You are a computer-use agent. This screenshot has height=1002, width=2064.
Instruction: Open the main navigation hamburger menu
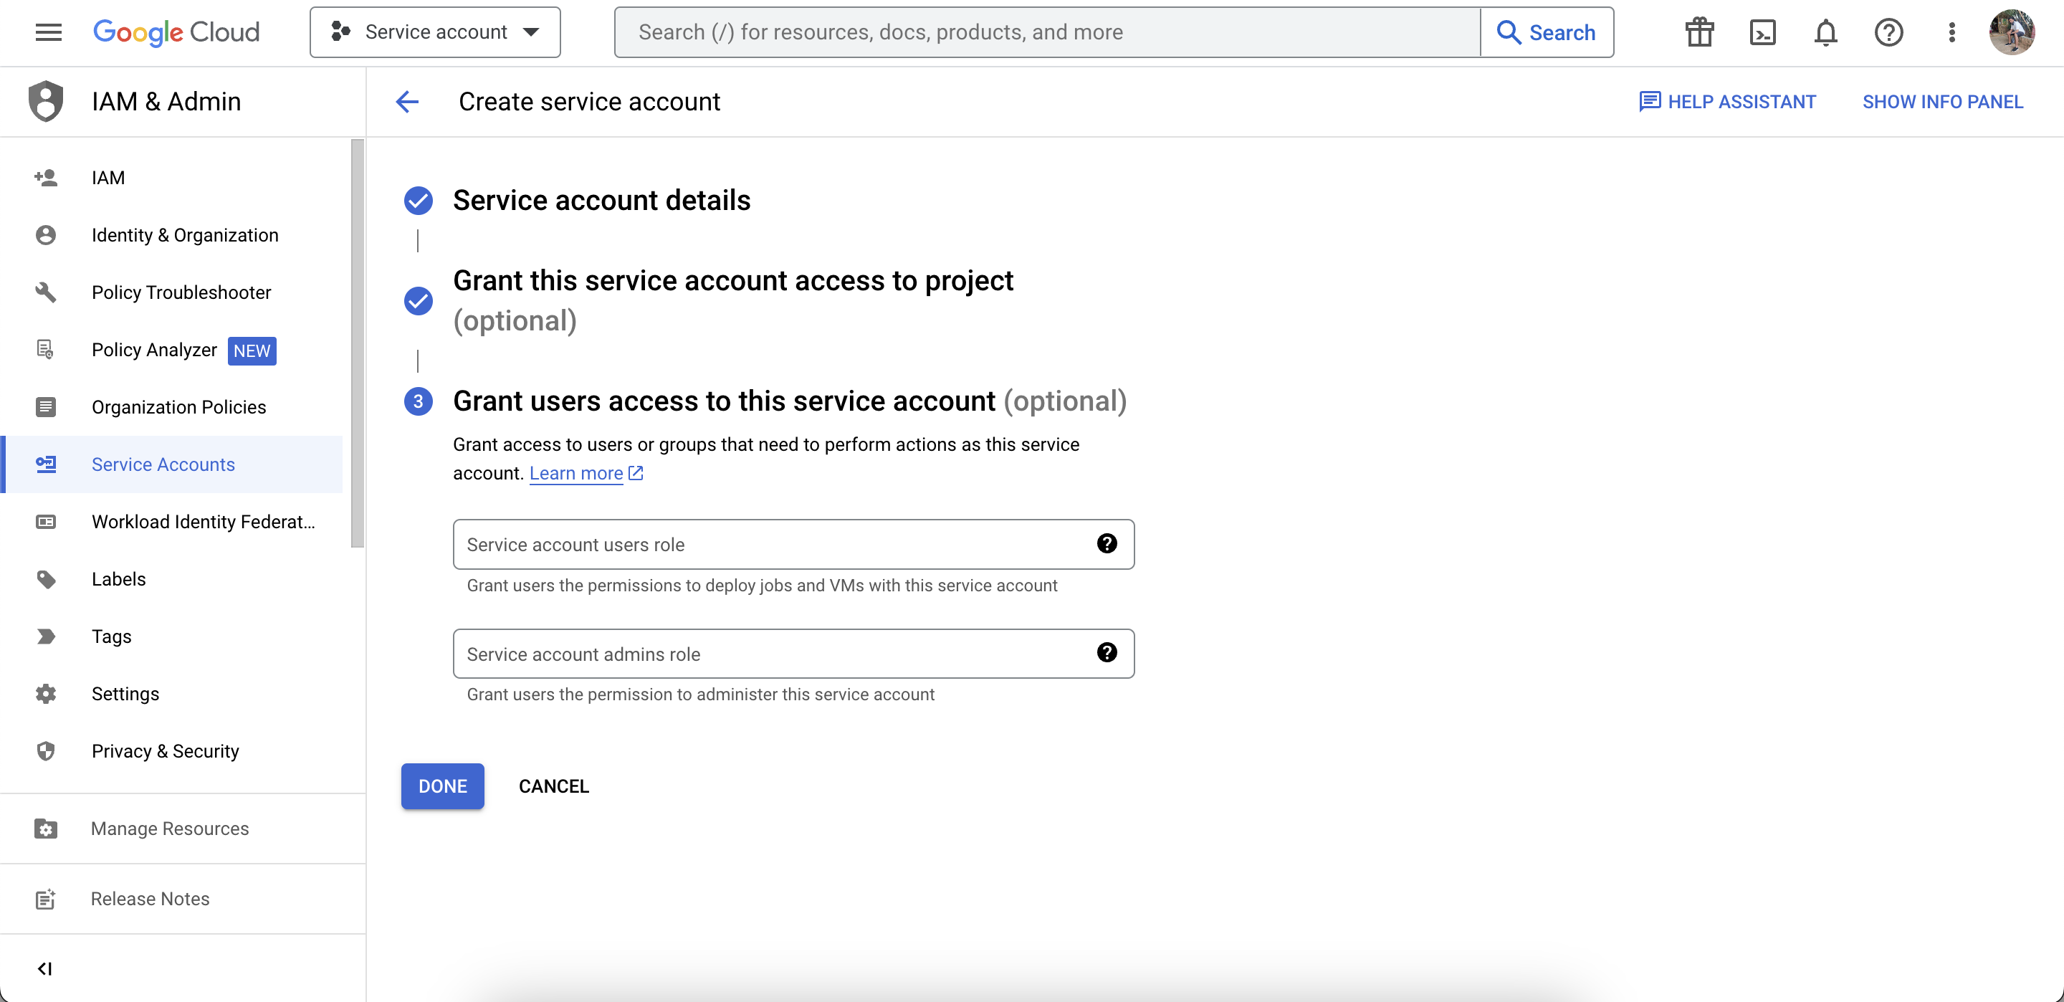[49, 32]
